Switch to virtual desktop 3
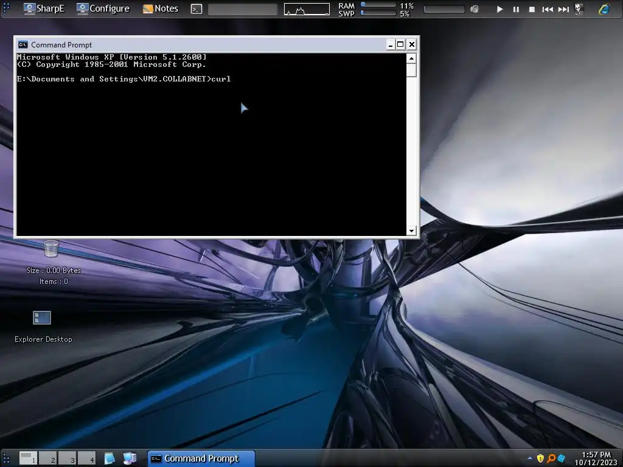Image resolution: width=623 pixels, height=467 pixels. pyautogui.click(x=67, y=458)
